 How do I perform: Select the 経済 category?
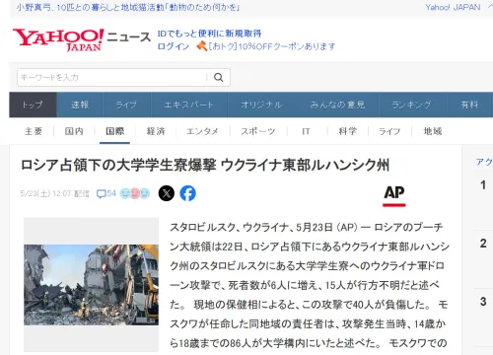coord(156,131)
